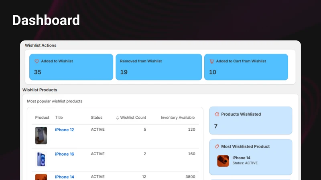Screen dimensions: 321x180
Task: Click the Status: ACTIVE text under iPhone 14
Action: pos(245,163)
